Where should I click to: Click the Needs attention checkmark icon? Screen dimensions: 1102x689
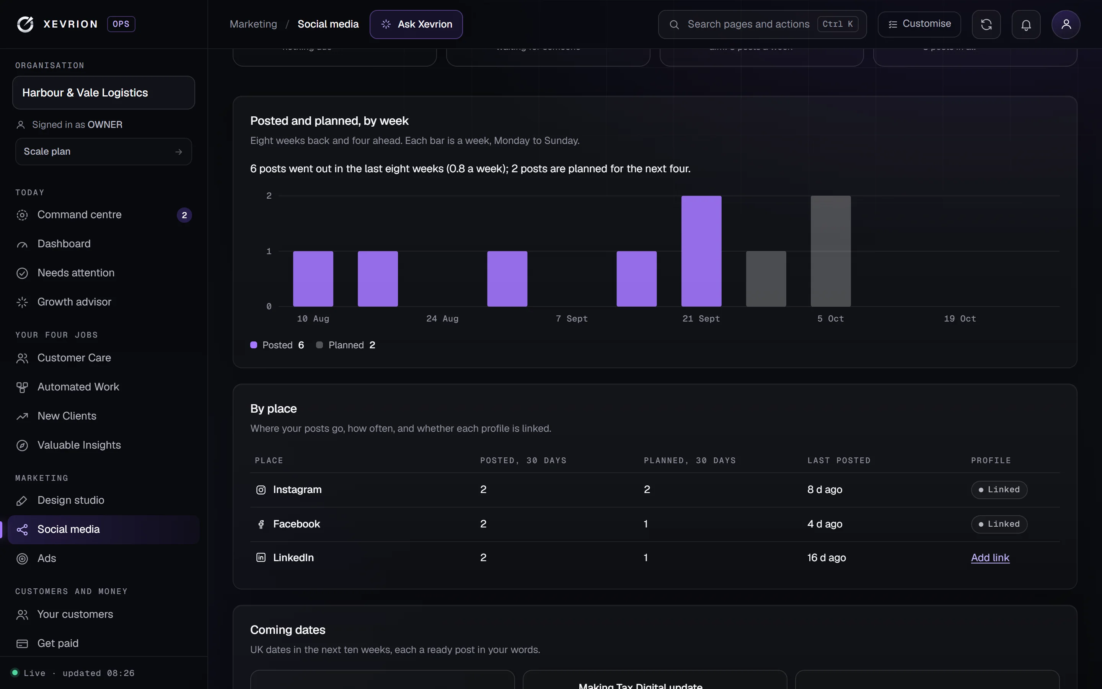[x=22, y=273]
